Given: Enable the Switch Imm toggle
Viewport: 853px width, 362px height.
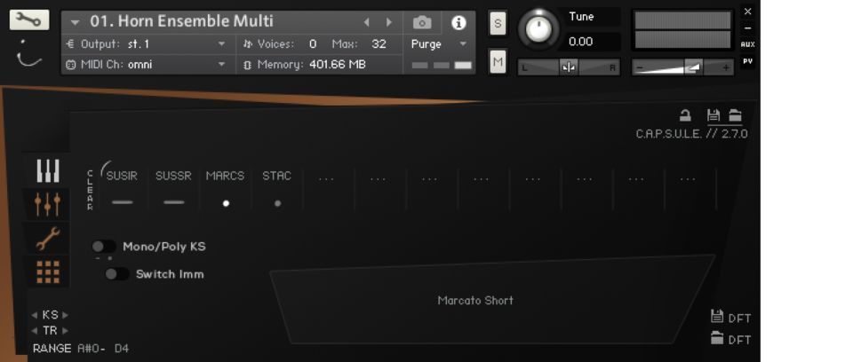Looking at the screenshot, I should [x=116, y=274].
